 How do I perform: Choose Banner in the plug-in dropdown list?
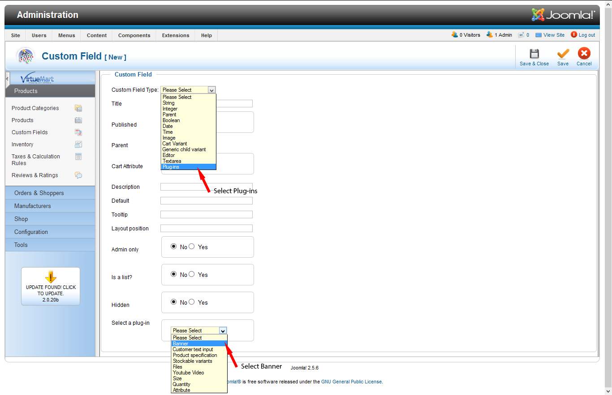pyautogui.click(x=199, y=344)
